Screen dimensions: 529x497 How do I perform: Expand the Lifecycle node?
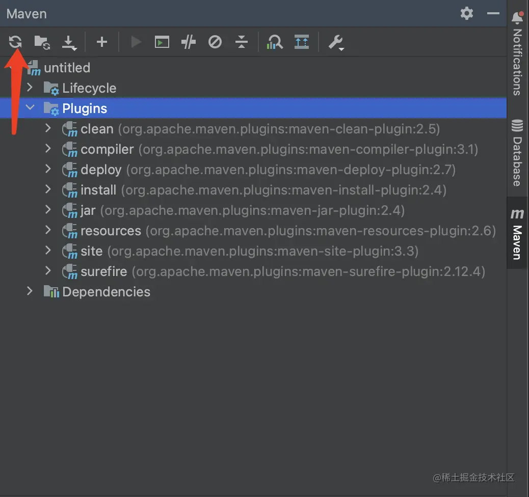coord(30,87)
